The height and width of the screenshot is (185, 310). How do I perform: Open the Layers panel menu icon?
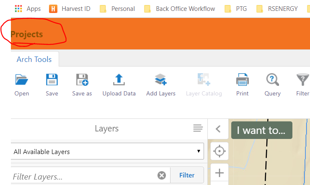click(x=198, y=128)
